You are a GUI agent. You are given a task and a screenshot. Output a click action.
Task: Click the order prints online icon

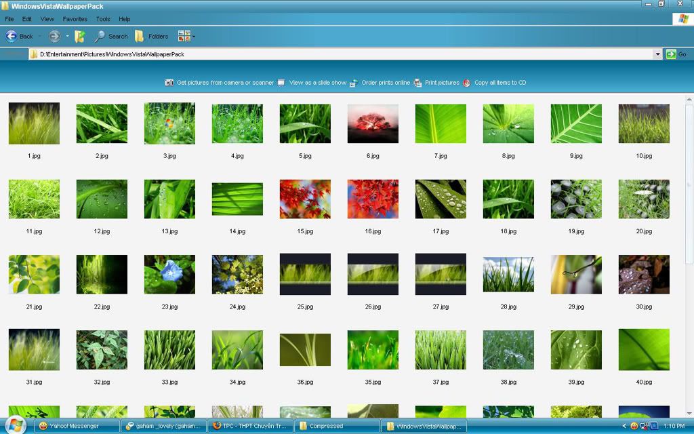click(x=354, y=83)
